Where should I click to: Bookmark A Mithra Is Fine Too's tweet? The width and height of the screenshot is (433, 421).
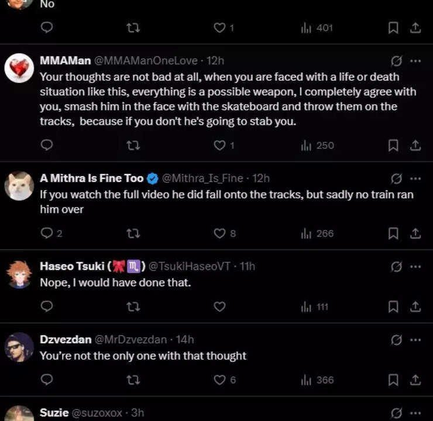click(x=393, y=234)
